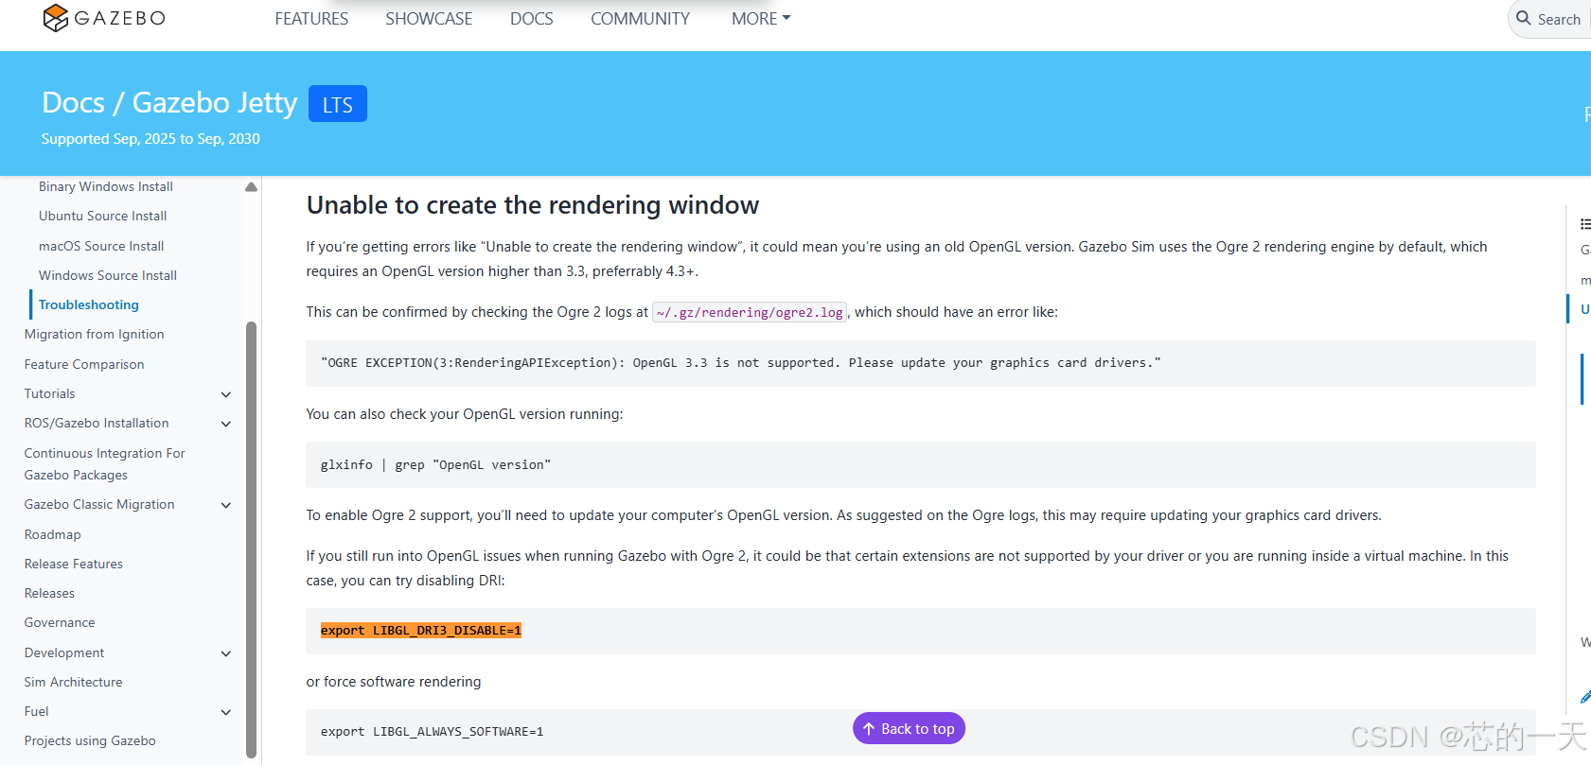The height and width of the screenshot is (765, 1591).
Task: Open Ubuntu Source Install page
Action: click(x=103, y=216)
